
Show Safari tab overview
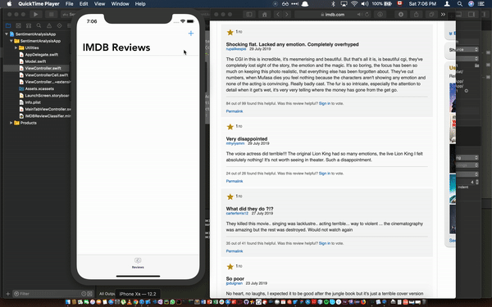[431, 15]
